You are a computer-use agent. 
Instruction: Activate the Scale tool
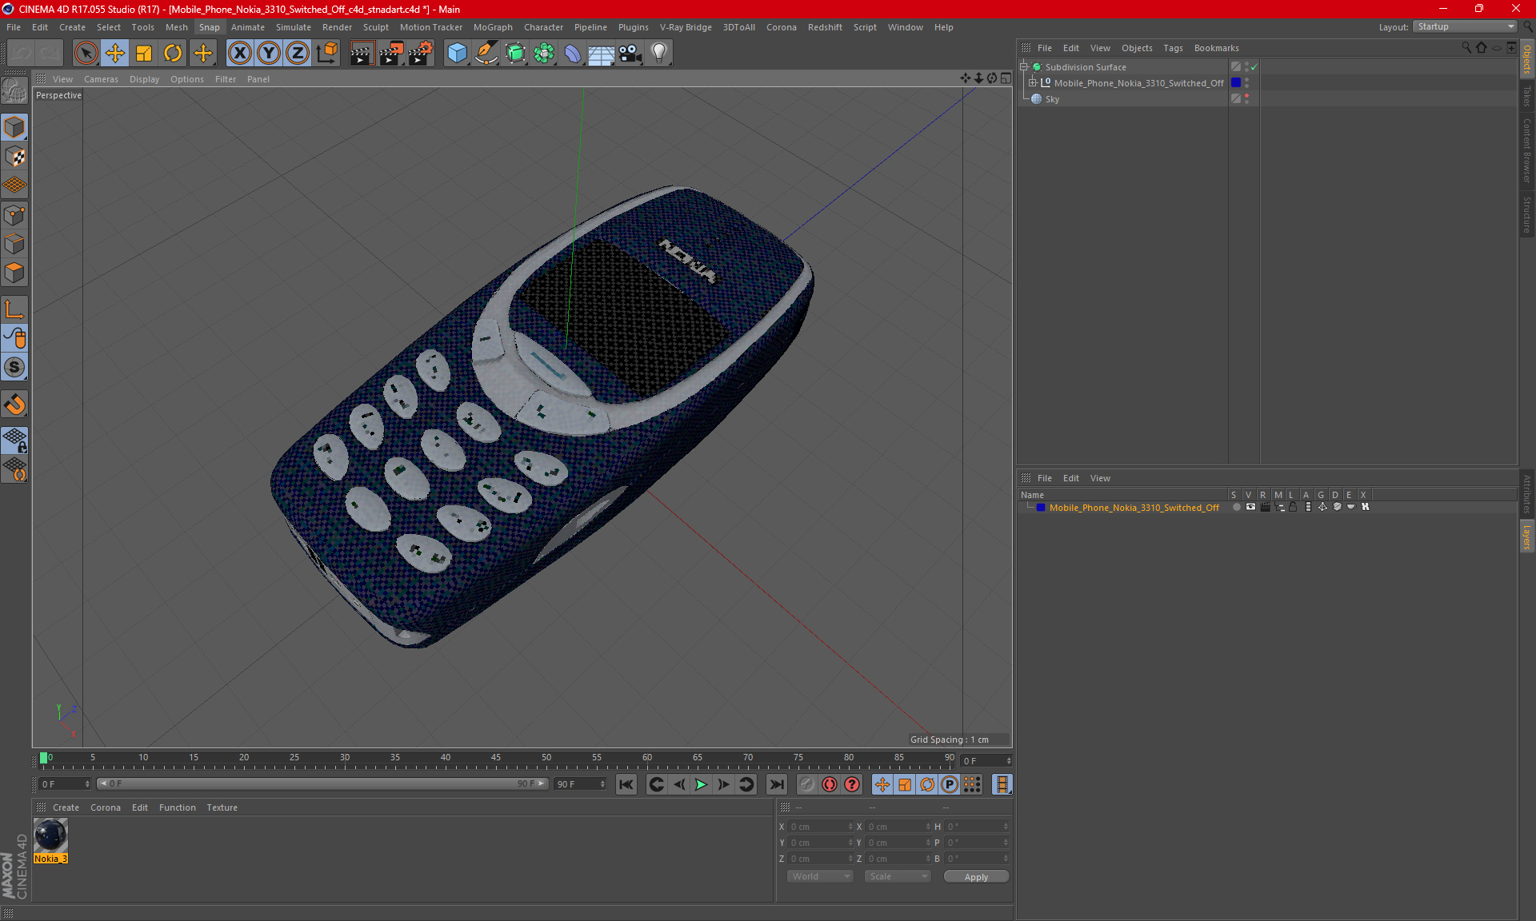coord(144,53)
